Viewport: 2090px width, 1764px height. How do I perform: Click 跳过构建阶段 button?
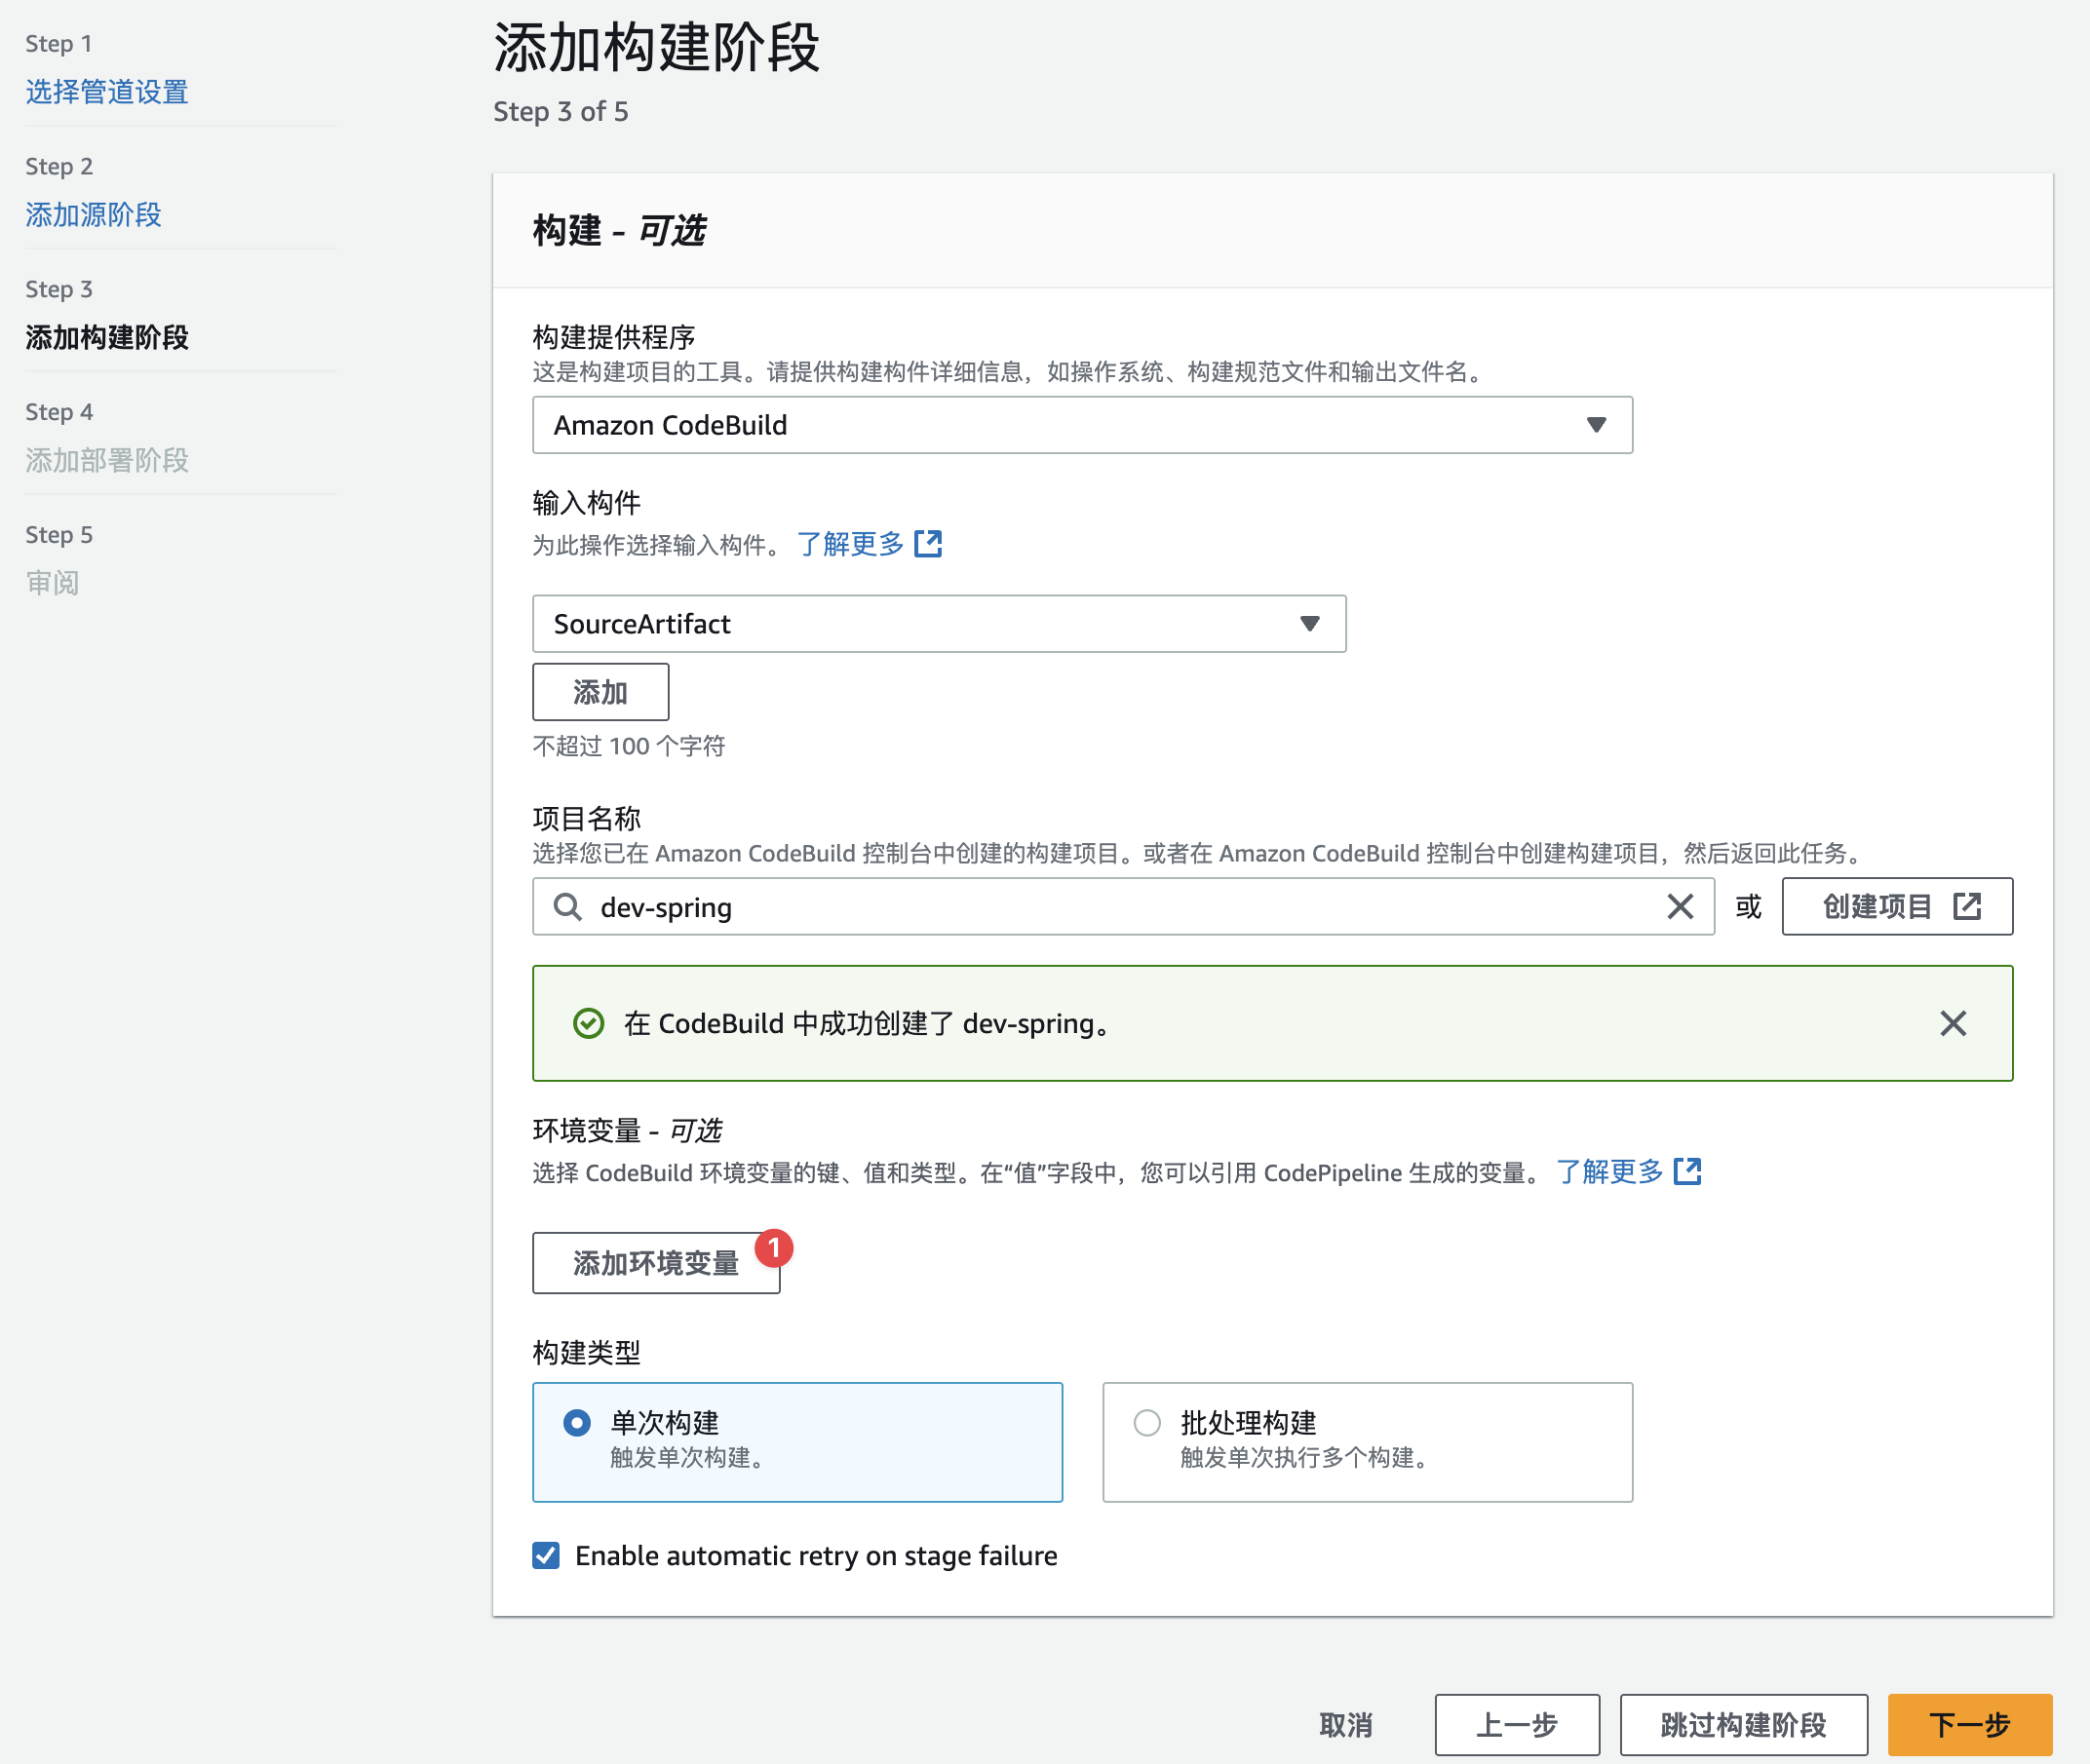tap(1742, 1724)
